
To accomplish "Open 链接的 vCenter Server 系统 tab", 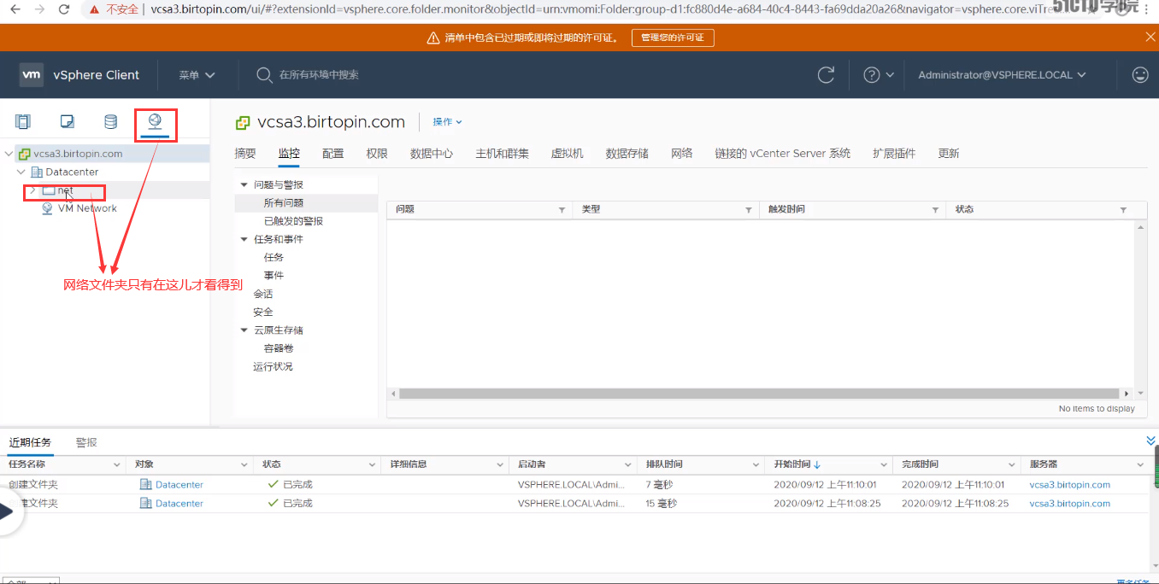I will (x=783, y=154).
